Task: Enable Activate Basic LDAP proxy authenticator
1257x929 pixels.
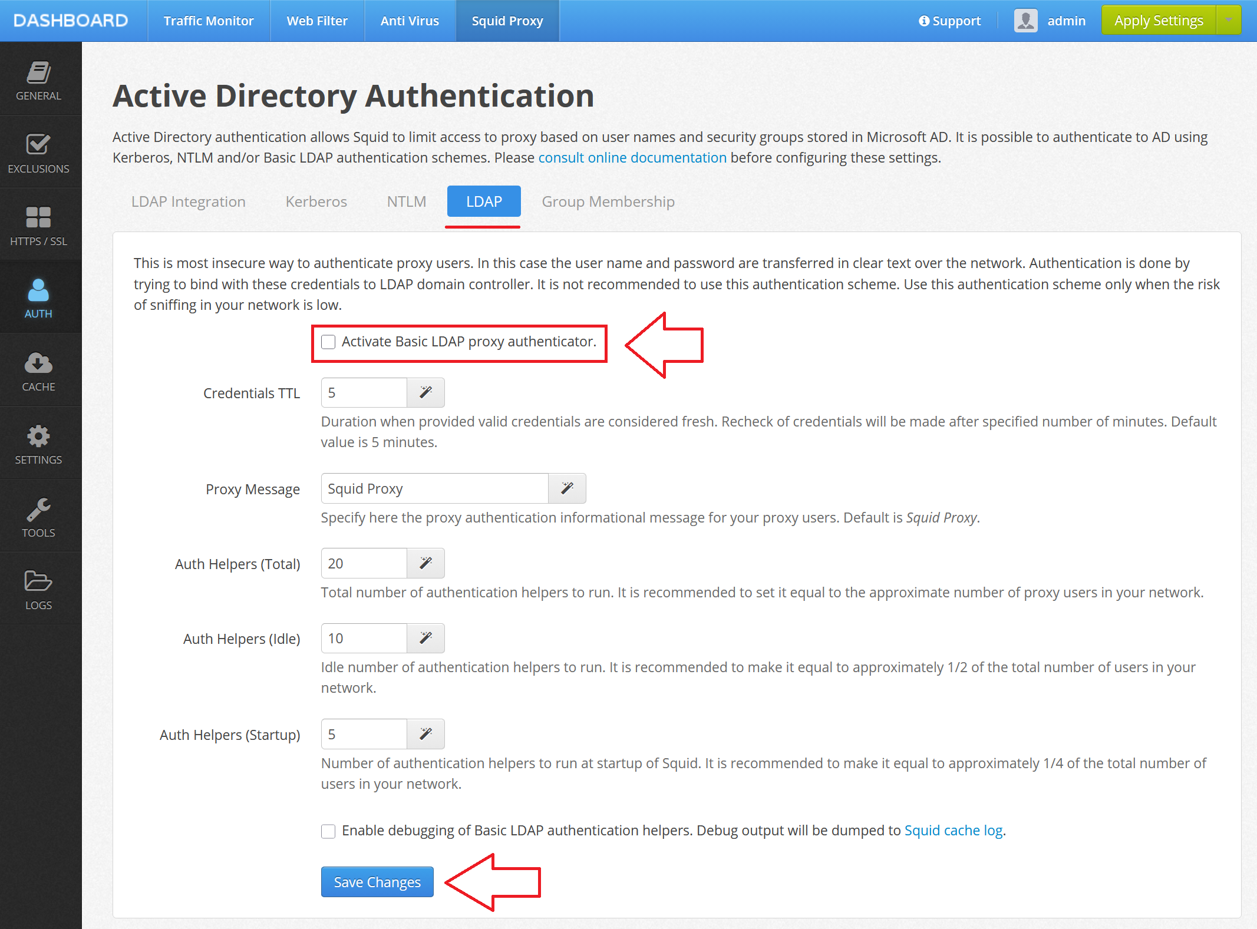Action: [x=328, y=342]
